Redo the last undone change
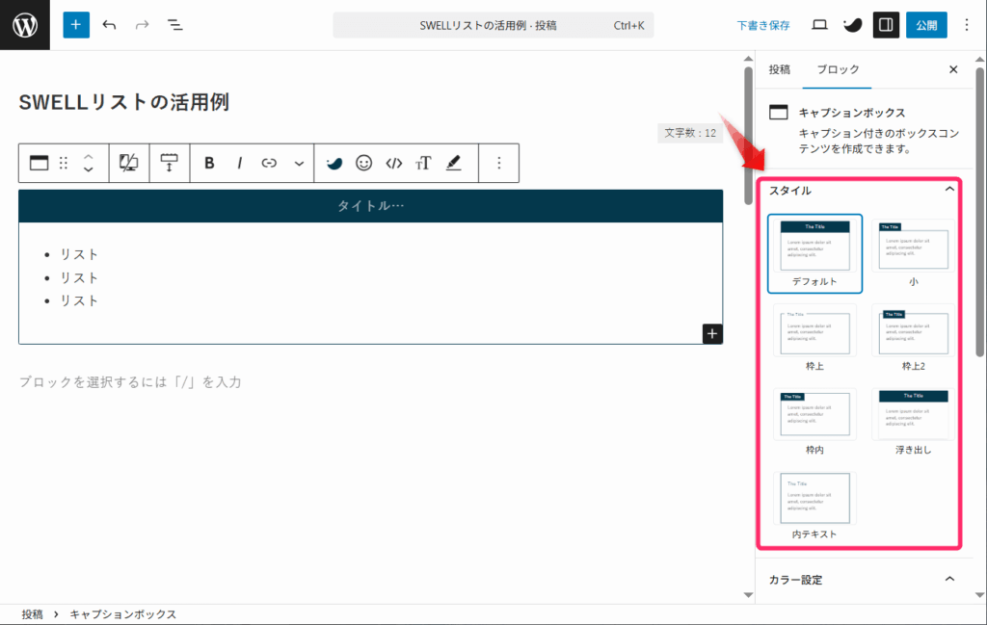987x625 pixels. pyautogui.click(x=143, y=24)
